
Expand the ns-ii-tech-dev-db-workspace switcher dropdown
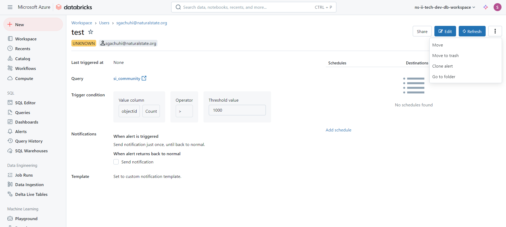click(x=445, y=7)
